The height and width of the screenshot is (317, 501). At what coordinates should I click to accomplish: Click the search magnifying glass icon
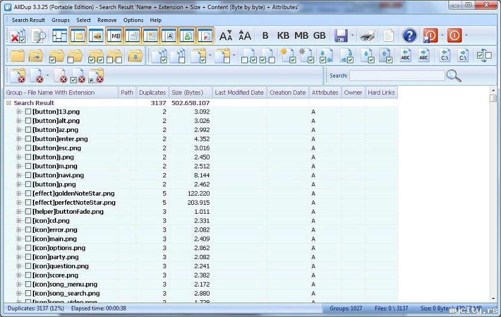(454, 76)
